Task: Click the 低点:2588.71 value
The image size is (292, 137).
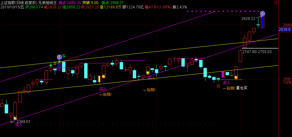Action: (113, 3)
